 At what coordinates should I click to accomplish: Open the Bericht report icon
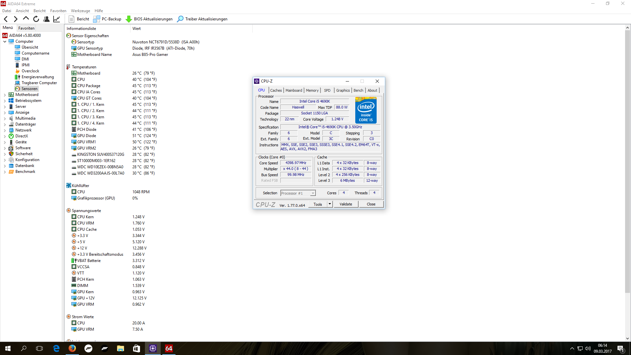pyautogui.click(x=71, y=19)
